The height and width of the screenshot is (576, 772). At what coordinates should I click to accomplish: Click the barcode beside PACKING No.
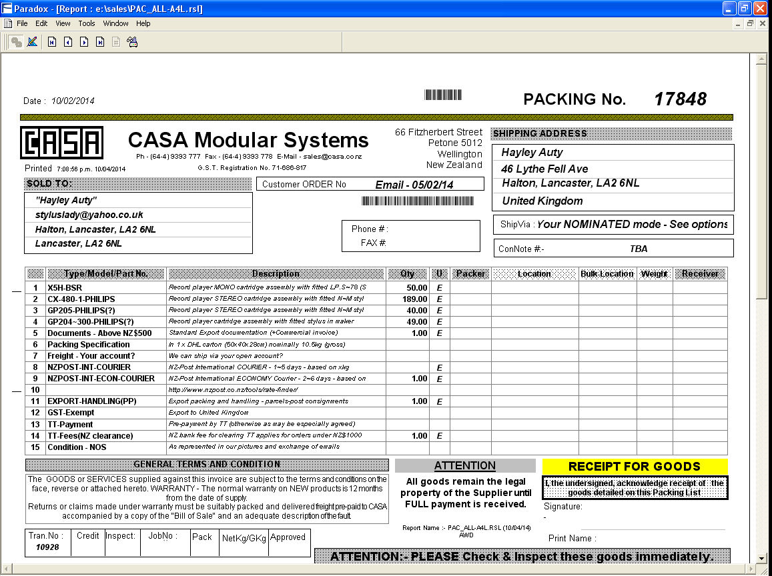point(443,95)
